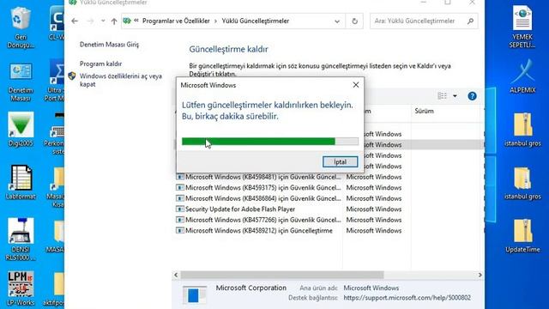Click the search magnifier icon
549x309 pixels.
point(470,21)
